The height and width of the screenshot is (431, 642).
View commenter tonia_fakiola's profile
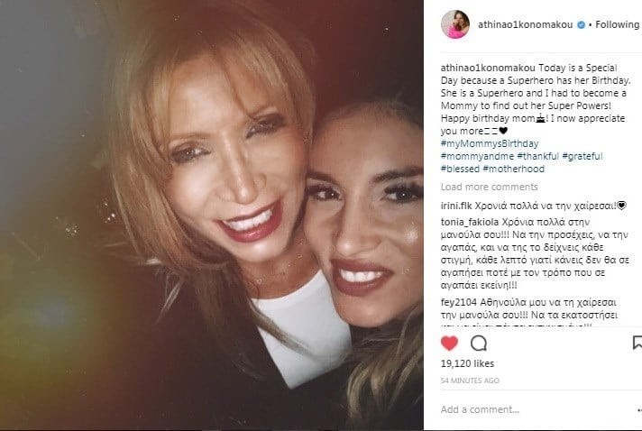470,222
